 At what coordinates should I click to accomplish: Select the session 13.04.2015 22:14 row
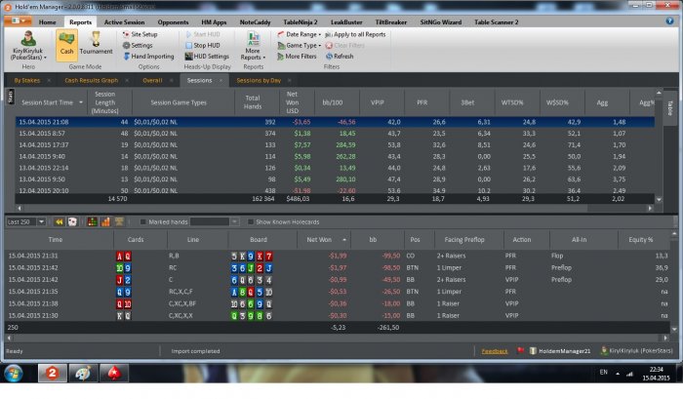335,168
